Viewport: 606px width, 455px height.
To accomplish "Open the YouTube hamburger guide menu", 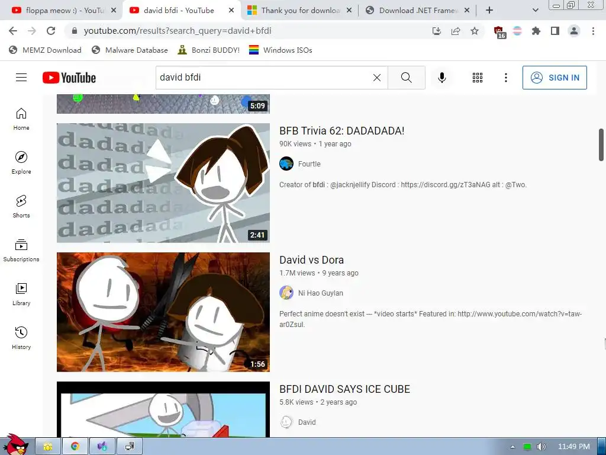I will click(x=21, y=78).
